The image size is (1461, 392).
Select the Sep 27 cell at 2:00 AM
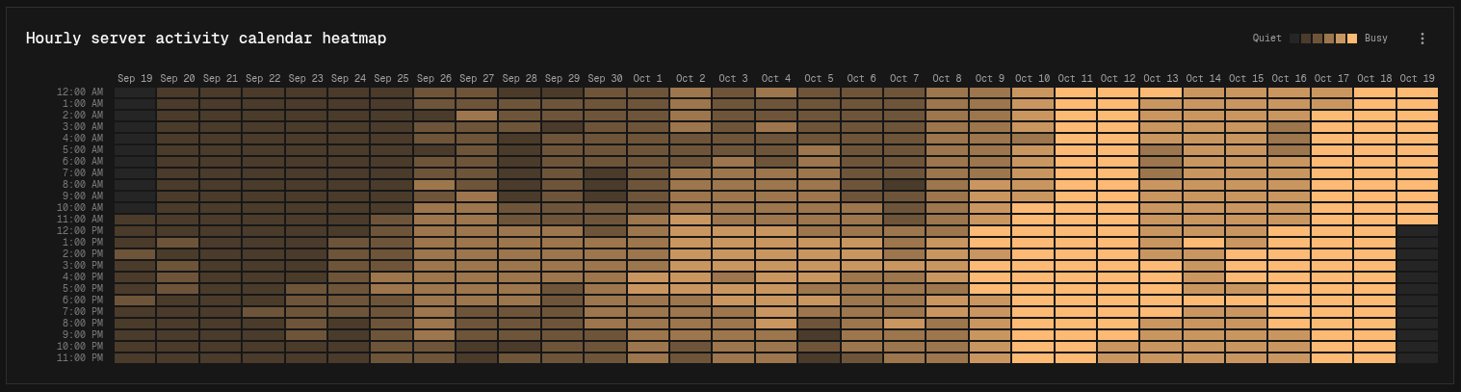477,116
